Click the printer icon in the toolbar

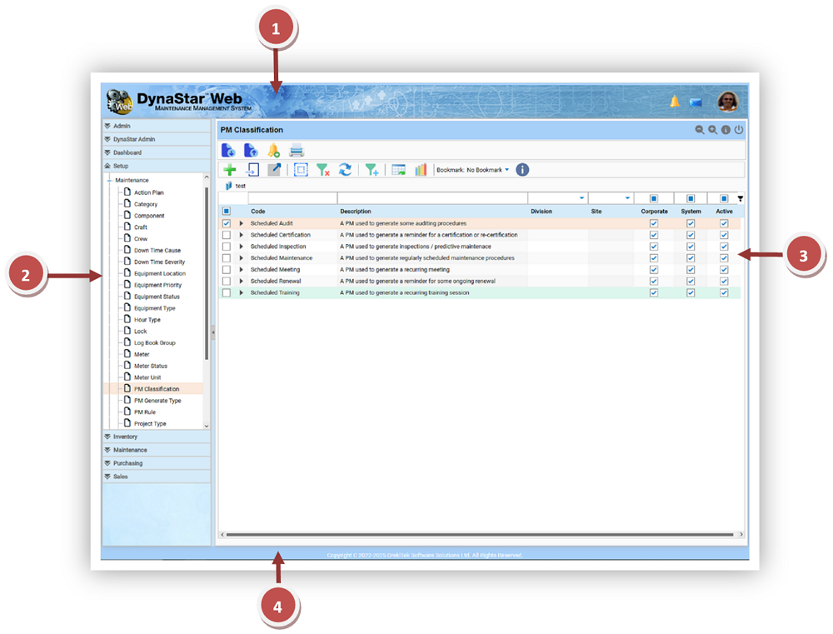297,151
